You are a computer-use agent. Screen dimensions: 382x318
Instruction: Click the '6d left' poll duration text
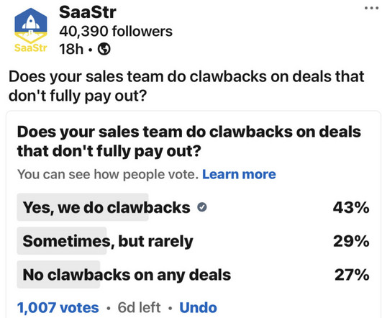click(x=139, y=307)
